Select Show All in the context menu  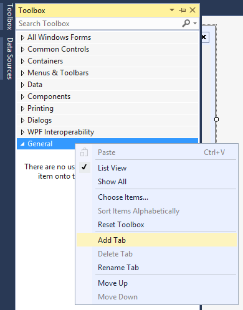point(157,182)
